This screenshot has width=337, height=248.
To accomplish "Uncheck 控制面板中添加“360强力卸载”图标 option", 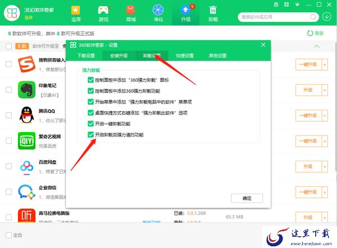I will coord(90,80).
